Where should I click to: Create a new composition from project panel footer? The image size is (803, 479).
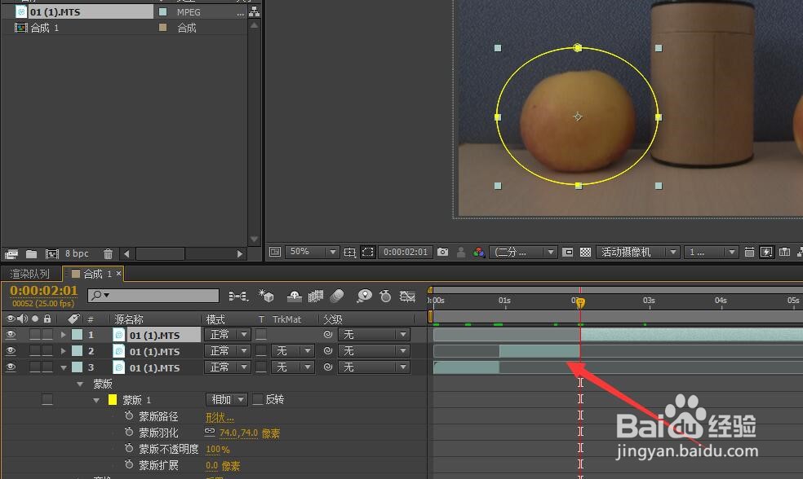pyautogui.click(x=51, y=253)
